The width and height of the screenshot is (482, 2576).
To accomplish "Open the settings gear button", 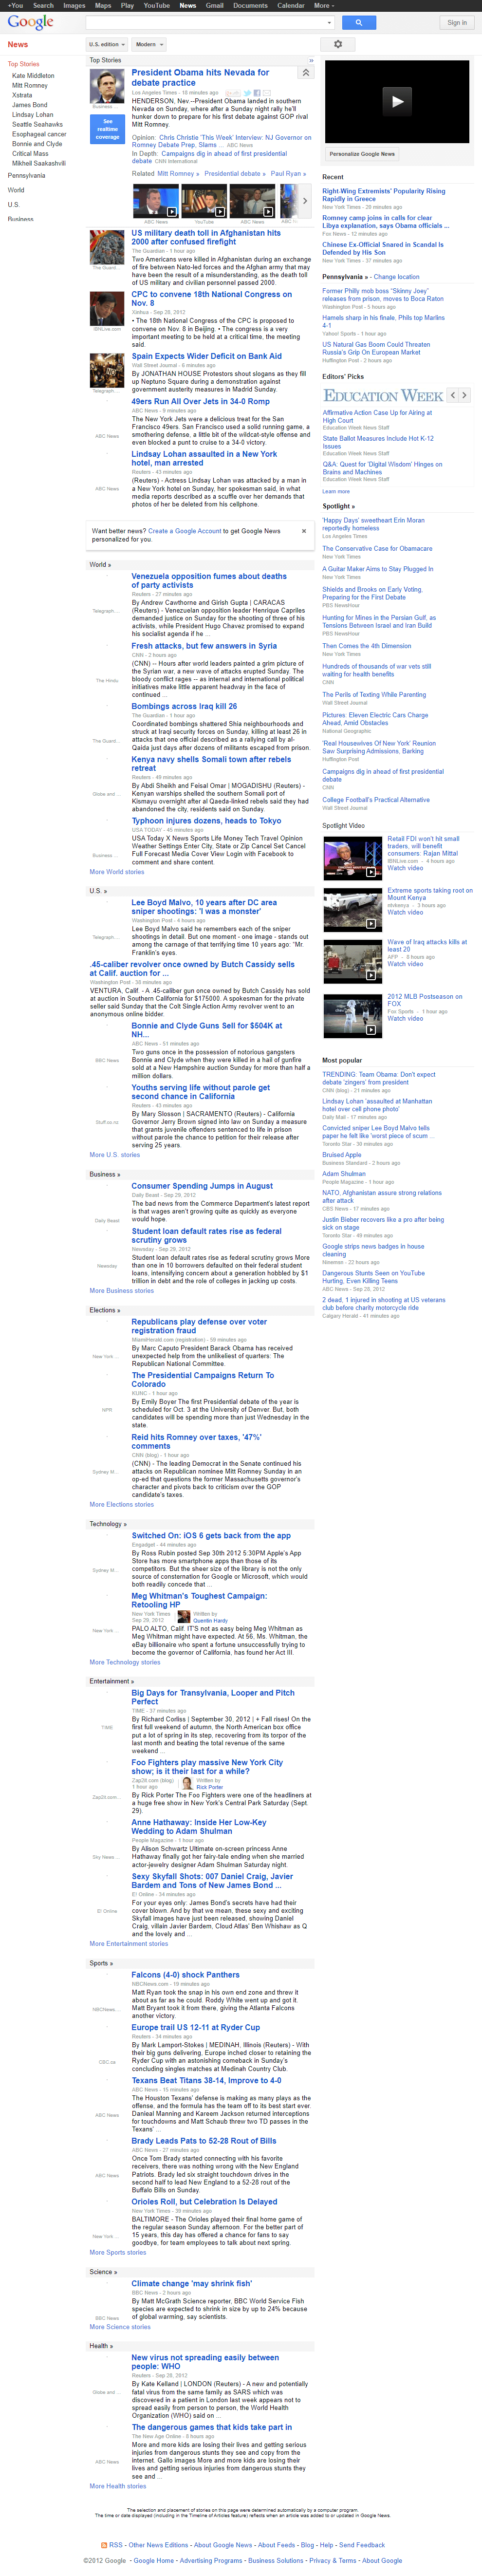I will click(x=337, y=44).
